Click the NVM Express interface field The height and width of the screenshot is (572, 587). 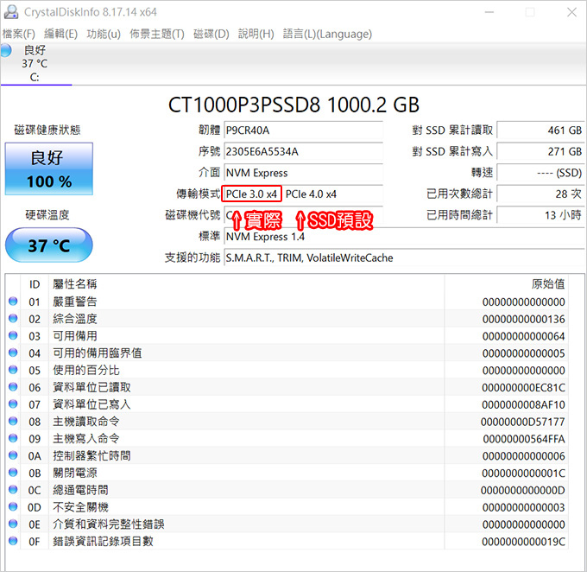click(x=303, y=173)
